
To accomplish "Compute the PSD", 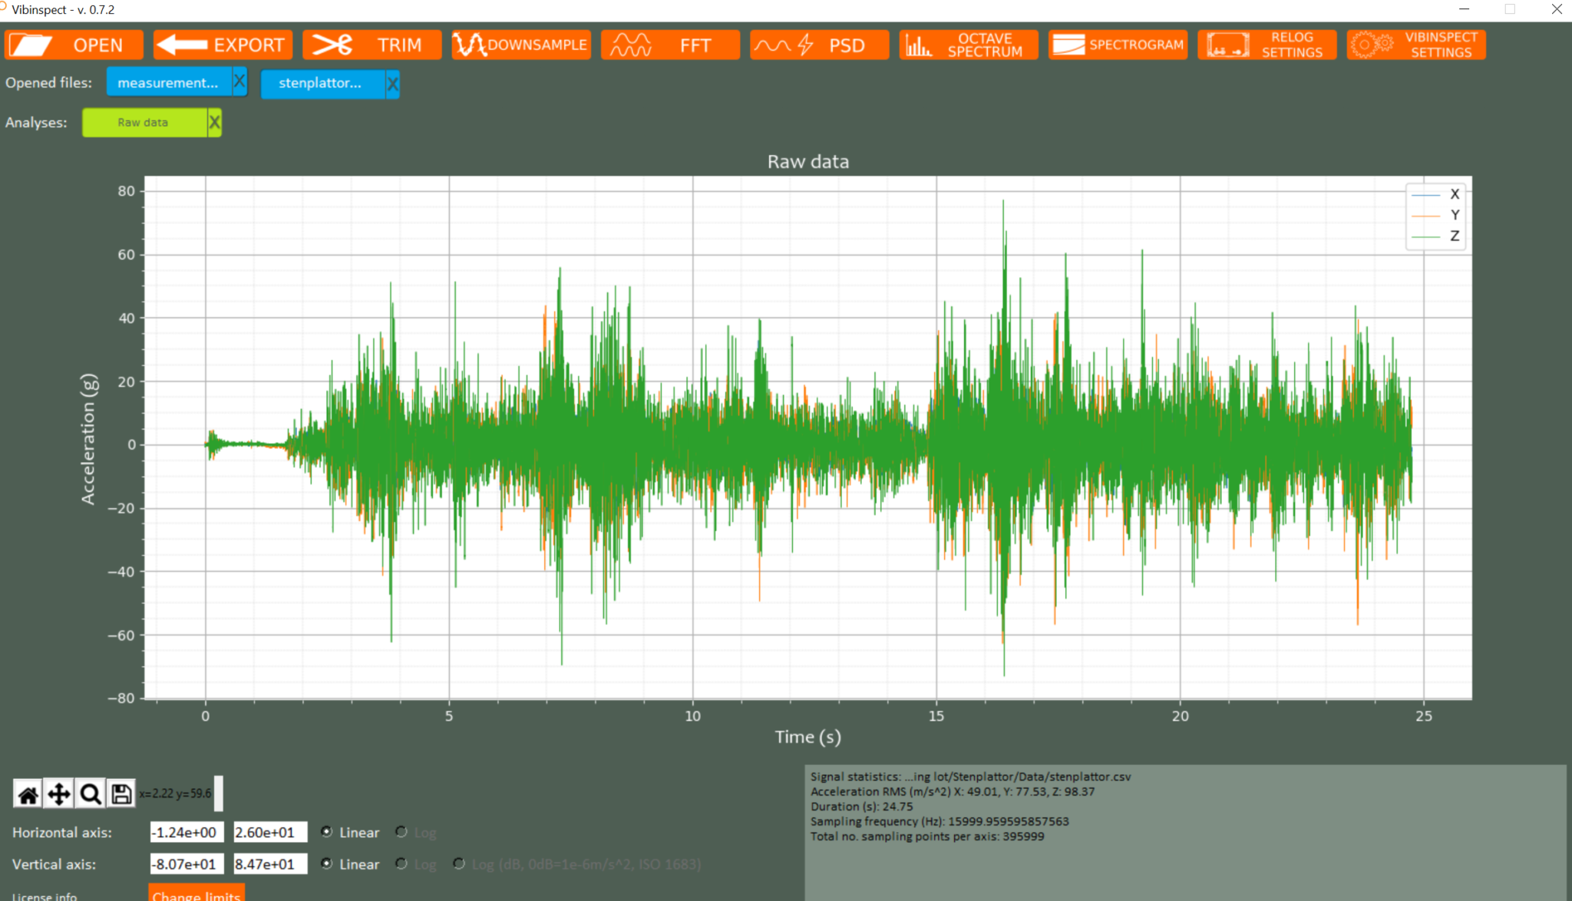I will point(818,45).
